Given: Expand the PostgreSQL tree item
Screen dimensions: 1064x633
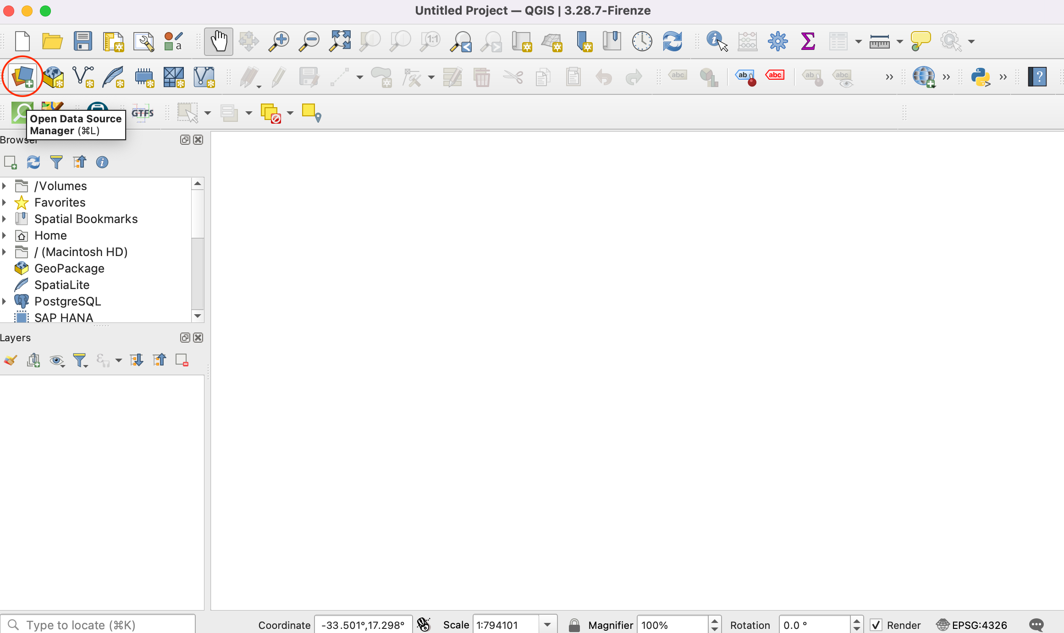Looking at the screenshot, I should (4, 301).
